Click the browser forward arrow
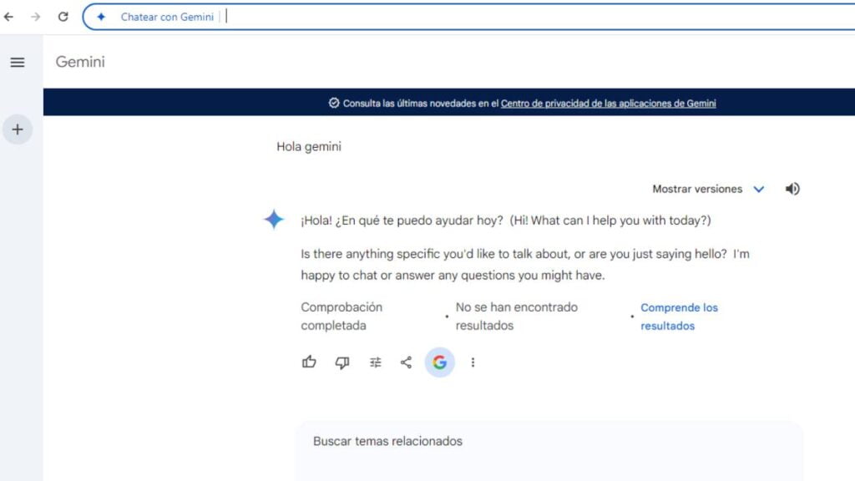The image size is (855, 481). (35, 17)
